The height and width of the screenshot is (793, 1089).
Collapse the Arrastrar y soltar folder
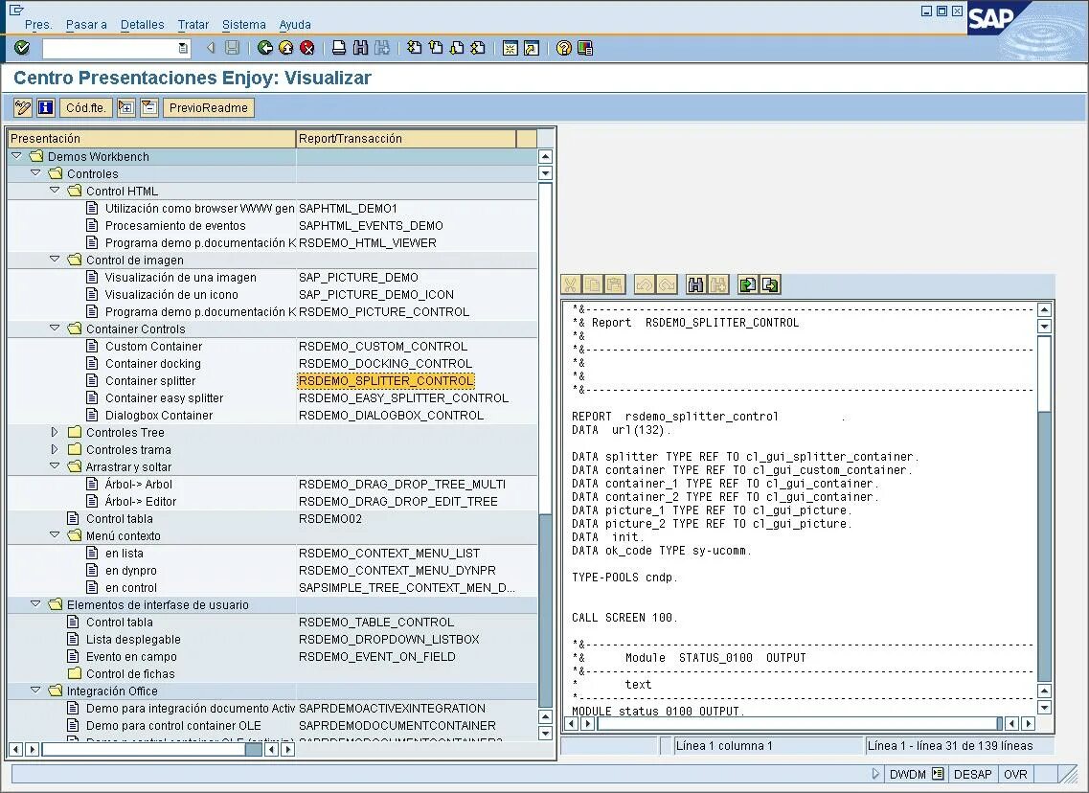[x=55, y=466]
